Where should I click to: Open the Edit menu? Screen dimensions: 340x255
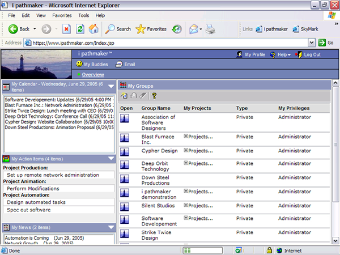[25, 15]
